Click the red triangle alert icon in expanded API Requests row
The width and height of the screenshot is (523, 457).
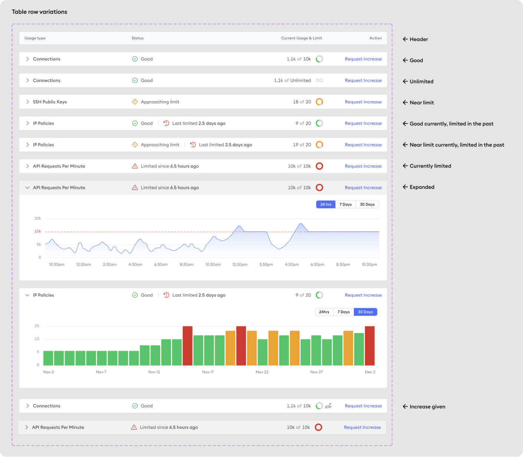[135, 188]
